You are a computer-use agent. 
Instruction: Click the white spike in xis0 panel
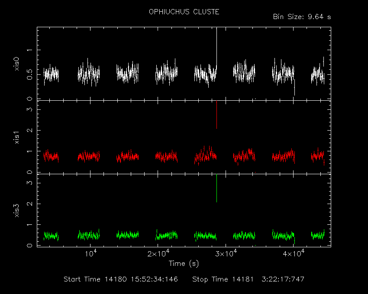[216, 48]
